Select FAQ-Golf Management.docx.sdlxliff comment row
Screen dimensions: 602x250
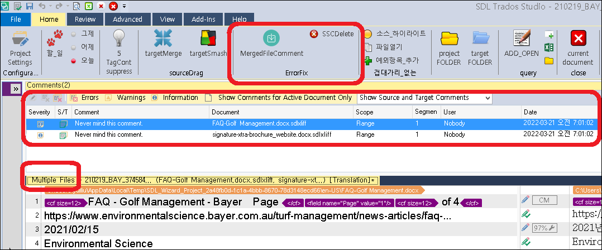pyautogui.click(x=312, y=123)
